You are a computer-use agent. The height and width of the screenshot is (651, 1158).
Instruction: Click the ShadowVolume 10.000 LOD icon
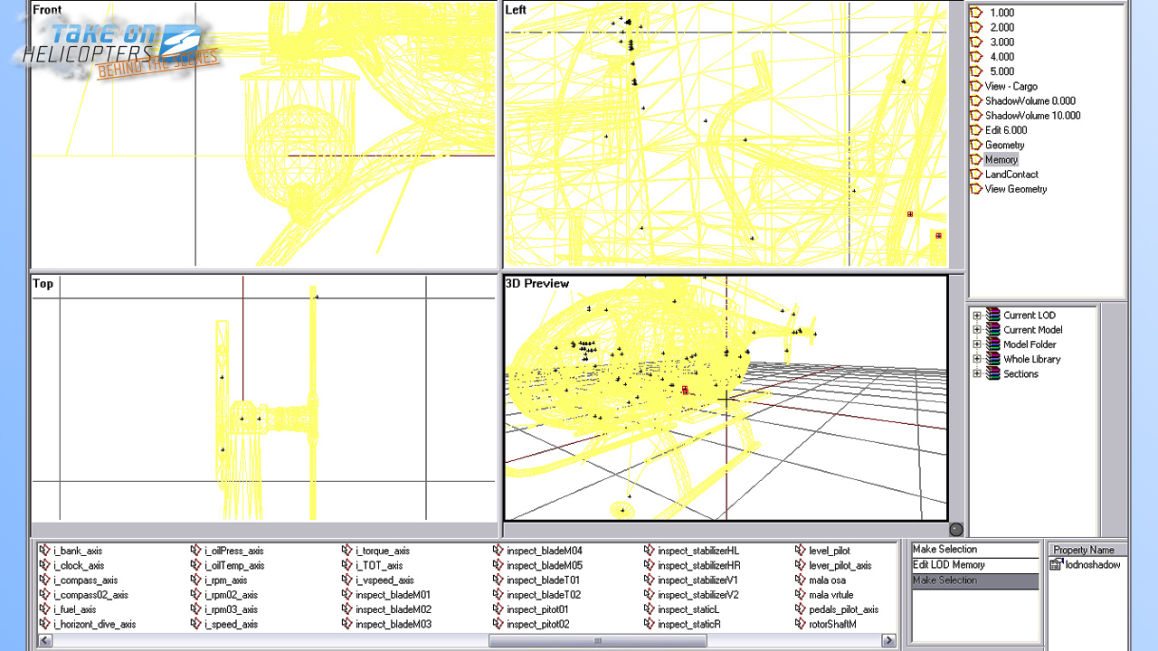click(976, 116)
